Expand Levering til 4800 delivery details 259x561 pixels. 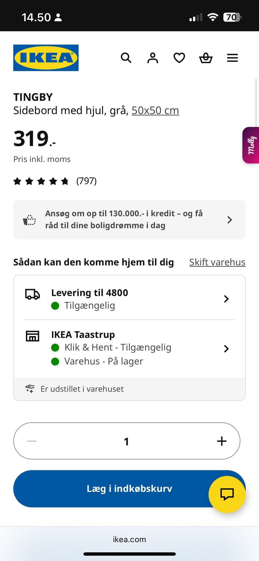[129, 299]
